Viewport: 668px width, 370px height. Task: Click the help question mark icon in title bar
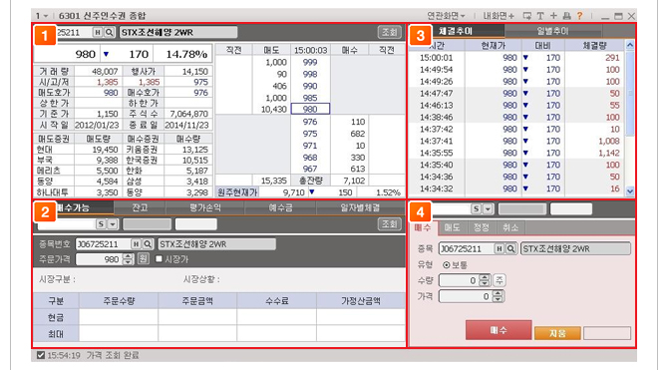579,16
